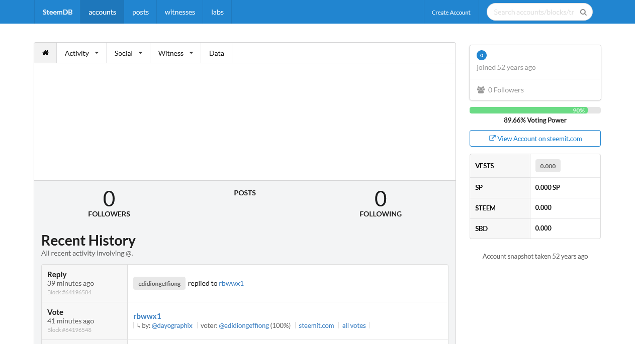
Task: Open the labs navigation item
Action: click(217, 12)
